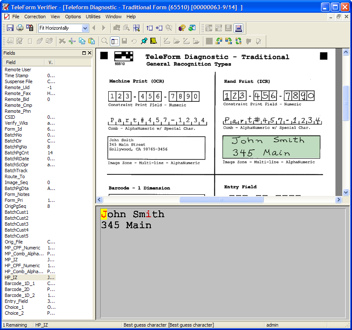Click the pushpin icon in toolbar
The image size is (352, 330).
[x=144, y=41]
